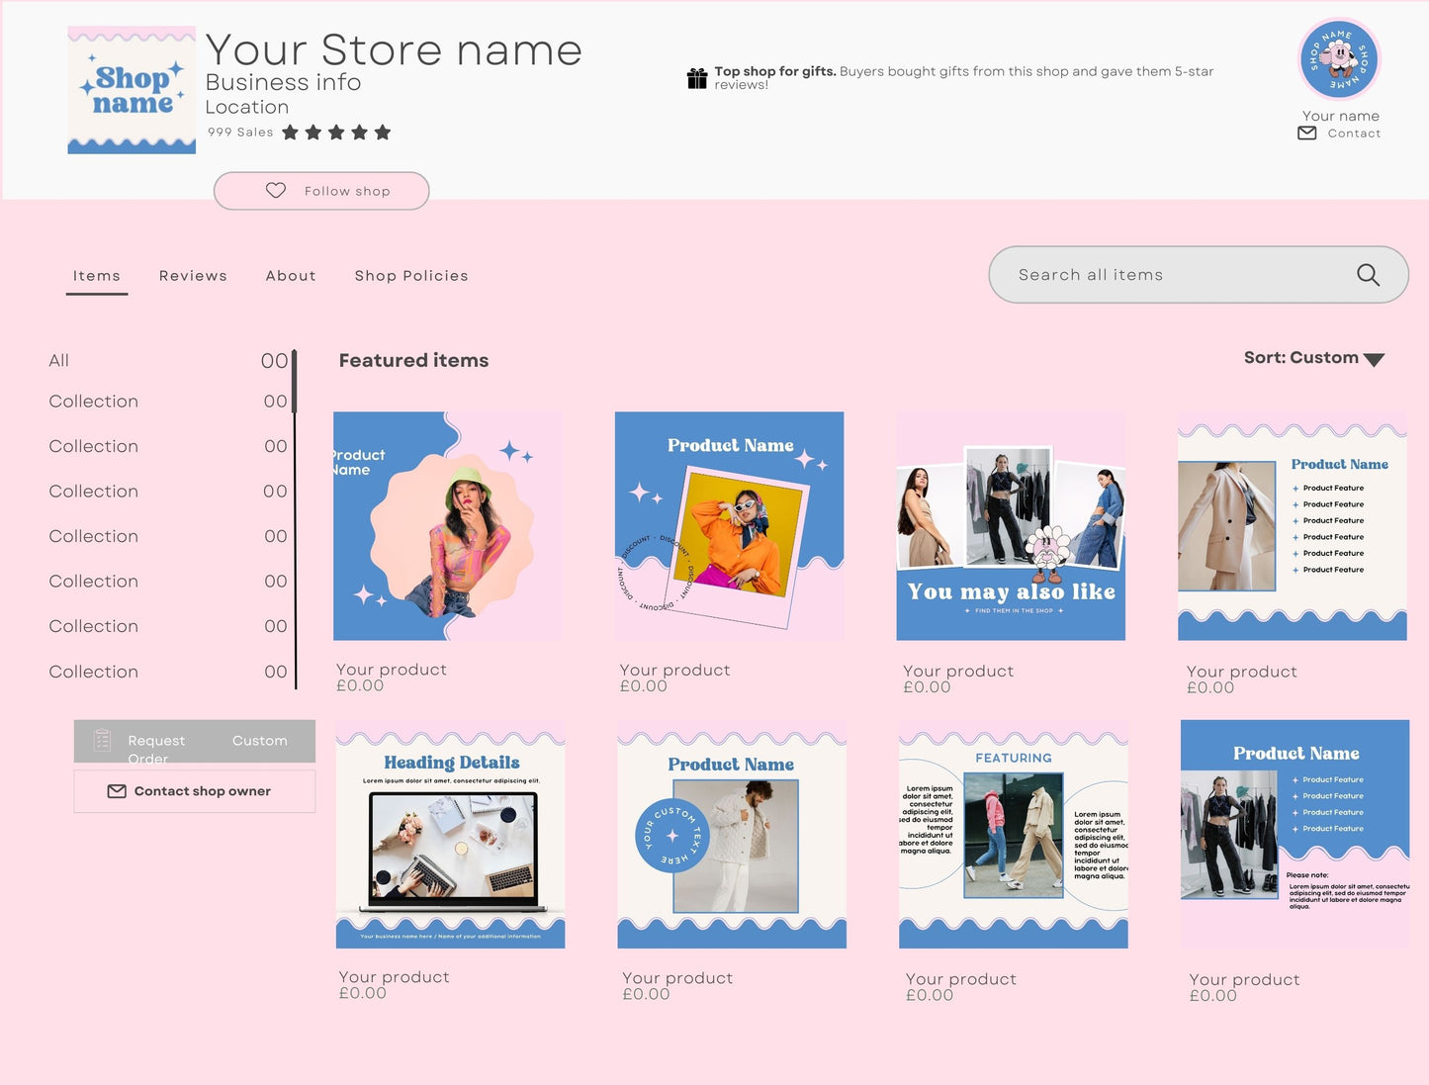Click the magnifying glass search icon
The image size is (1429, 1085).
point(1369,275)
